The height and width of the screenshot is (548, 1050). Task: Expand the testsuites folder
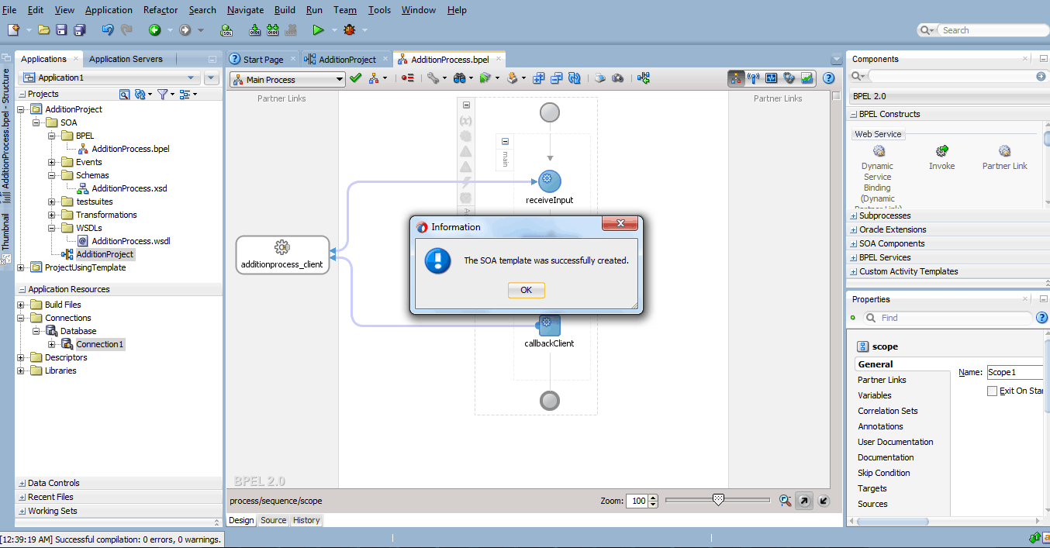[x=52, y=202]
